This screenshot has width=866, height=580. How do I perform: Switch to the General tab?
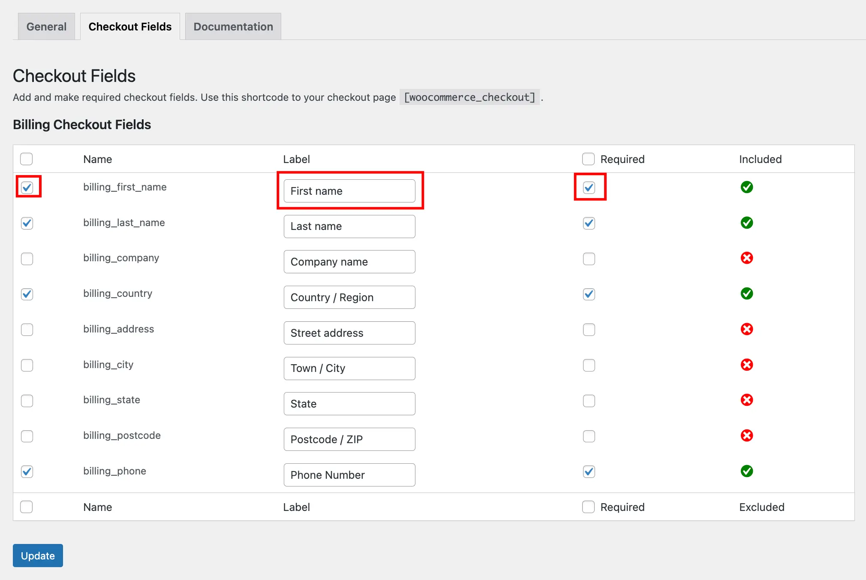tap(46, 26)
